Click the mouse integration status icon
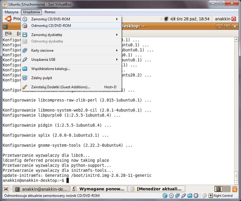The height and width of the screenshot is (201, 241). 204,196
